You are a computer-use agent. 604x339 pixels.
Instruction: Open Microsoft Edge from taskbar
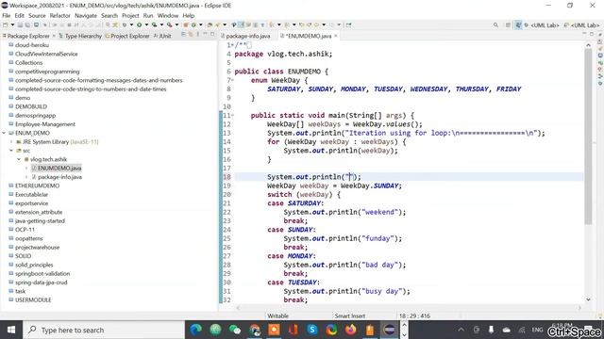195,330
